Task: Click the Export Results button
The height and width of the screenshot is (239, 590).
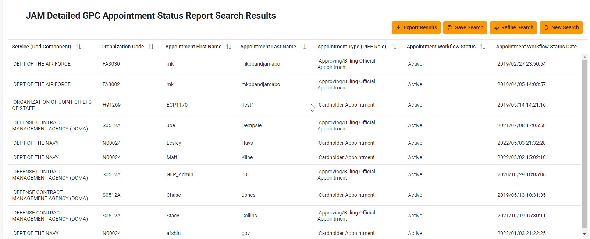Action: tap(416, 27)
